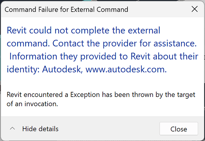Click the Close button
Image resolution: width=205 pixels, height=141 pixels.
coord(179,129)
